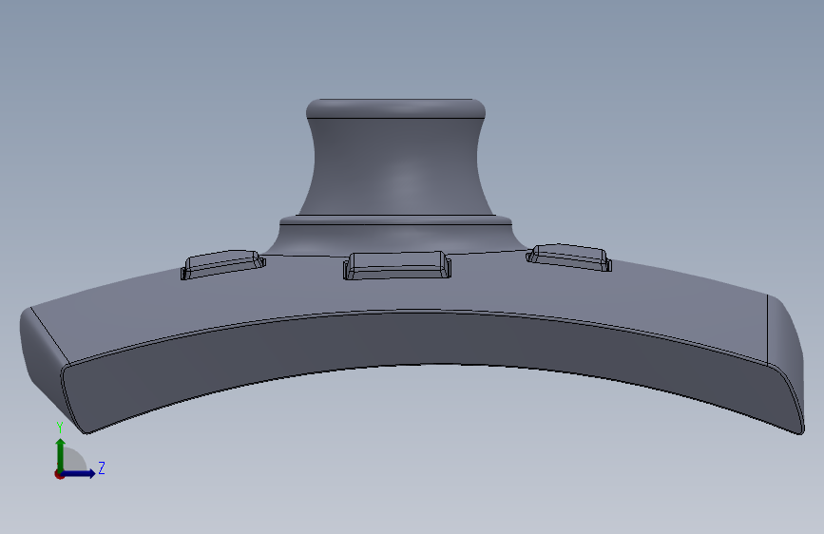Select the right rectangular raised tab
Image resolution: width=824 pixels, height=534 pixels.
click(x=569, y=257)
